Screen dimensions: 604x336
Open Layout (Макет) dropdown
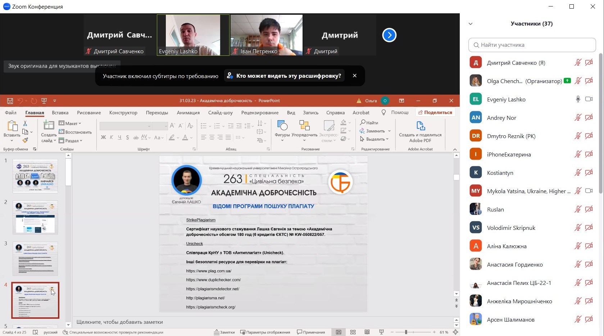pyautogui.click(x=70, y=123)
